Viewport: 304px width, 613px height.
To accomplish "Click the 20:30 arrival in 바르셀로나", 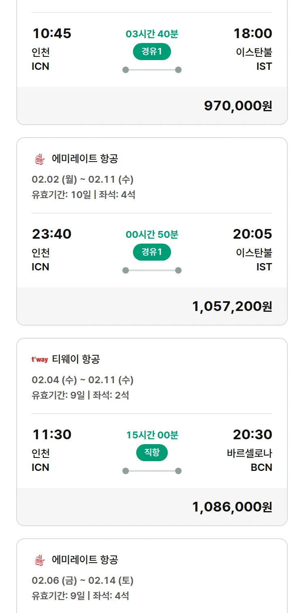I will click(252, 434).
